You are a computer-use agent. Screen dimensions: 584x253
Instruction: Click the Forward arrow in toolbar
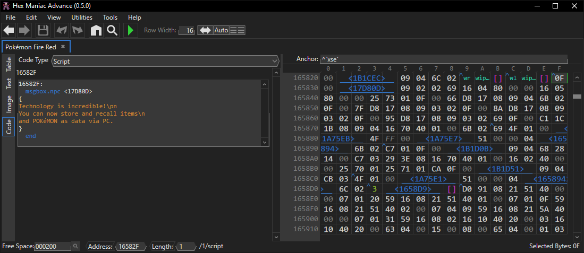(x=24, y=30)
